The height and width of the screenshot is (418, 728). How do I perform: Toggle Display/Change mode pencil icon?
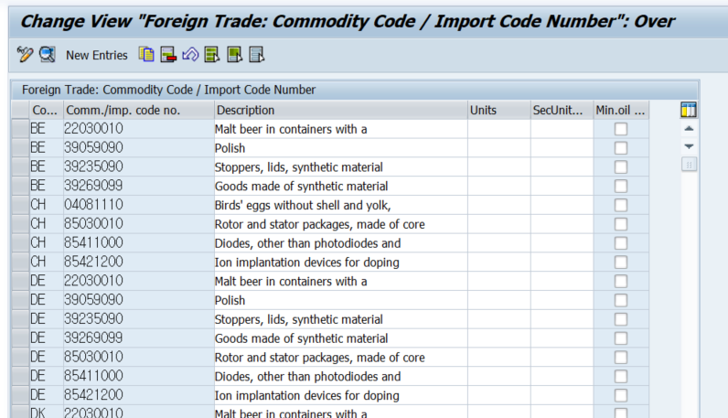25,55
